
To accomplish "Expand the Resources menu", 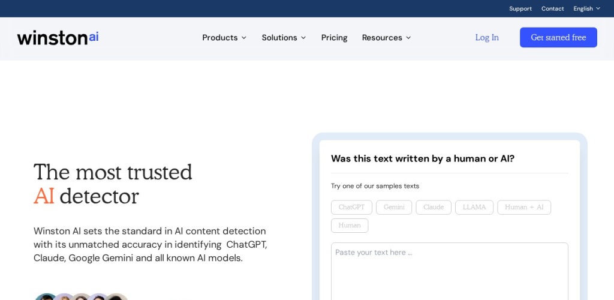I will tap(386, 37).
